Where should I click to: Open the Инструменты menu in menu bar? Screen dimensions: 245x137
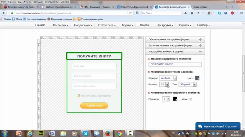tap(52, 2)
